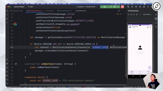The image size is (163, 91).
Task: Click the editor horizontal scrollbar
Action: click(60, 85)
